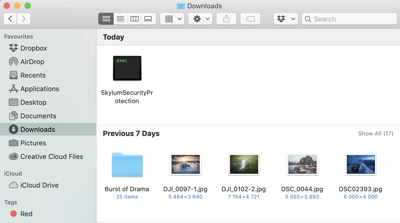This screenshot has width=400, height=223.
Task: Click the Edit Tags toolbar button
Action: [250, 19]
